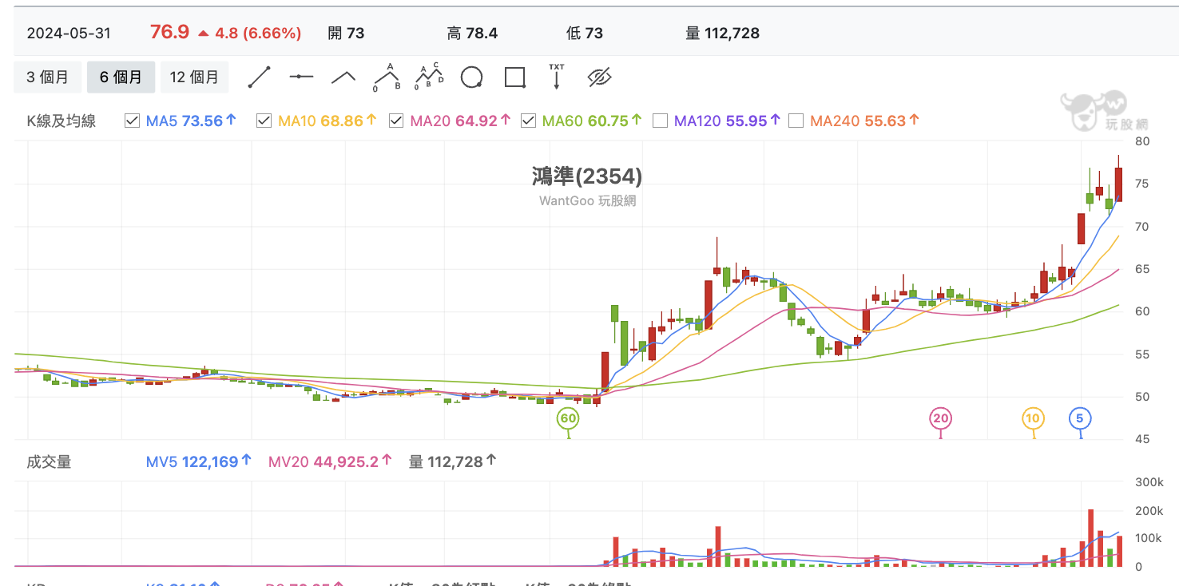This screenshot has height=586, width=1179.
Task: Uncheck the MA60 moving average checkbox
Action: [x=528, y=121]
